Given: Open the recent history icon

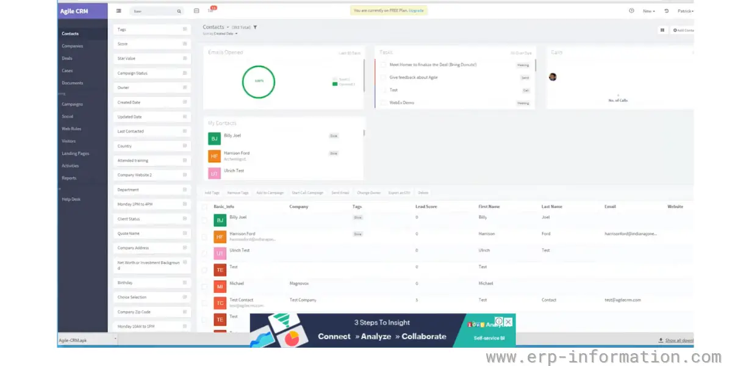Looking at the screenshot, I should tap(667, 11).
